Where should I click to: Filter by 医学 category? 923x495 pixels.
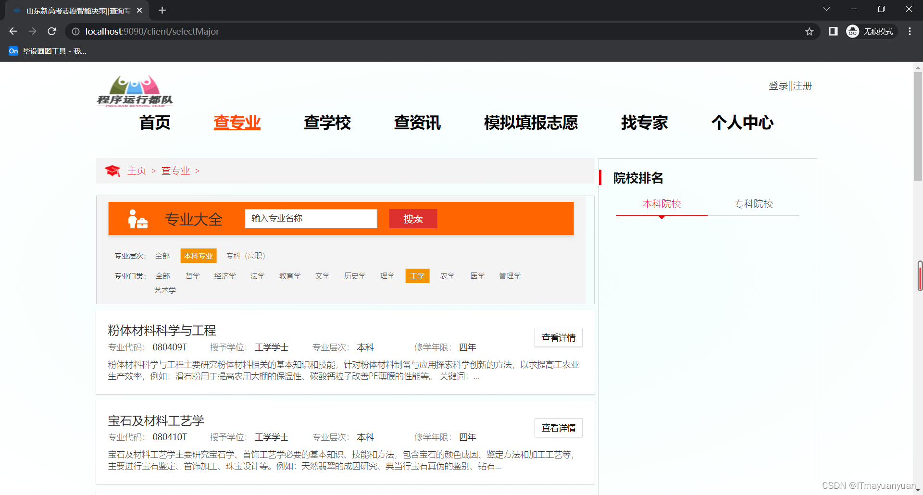click(477, 276)
